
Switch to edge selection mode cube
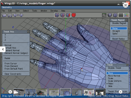tap(63, 15)
